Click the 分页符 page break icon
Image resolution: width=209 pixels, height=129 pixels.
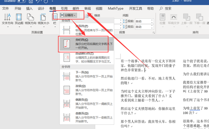click(x=67, y=30)
